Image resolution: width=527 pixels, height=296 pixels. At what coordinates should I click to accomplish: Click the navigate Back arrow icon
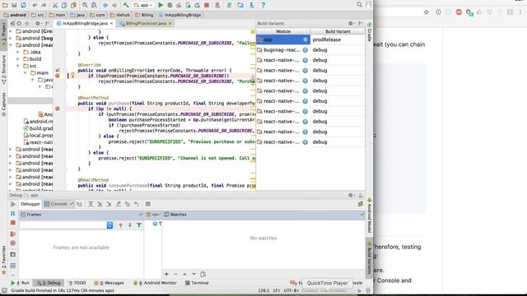click(105, 5)
